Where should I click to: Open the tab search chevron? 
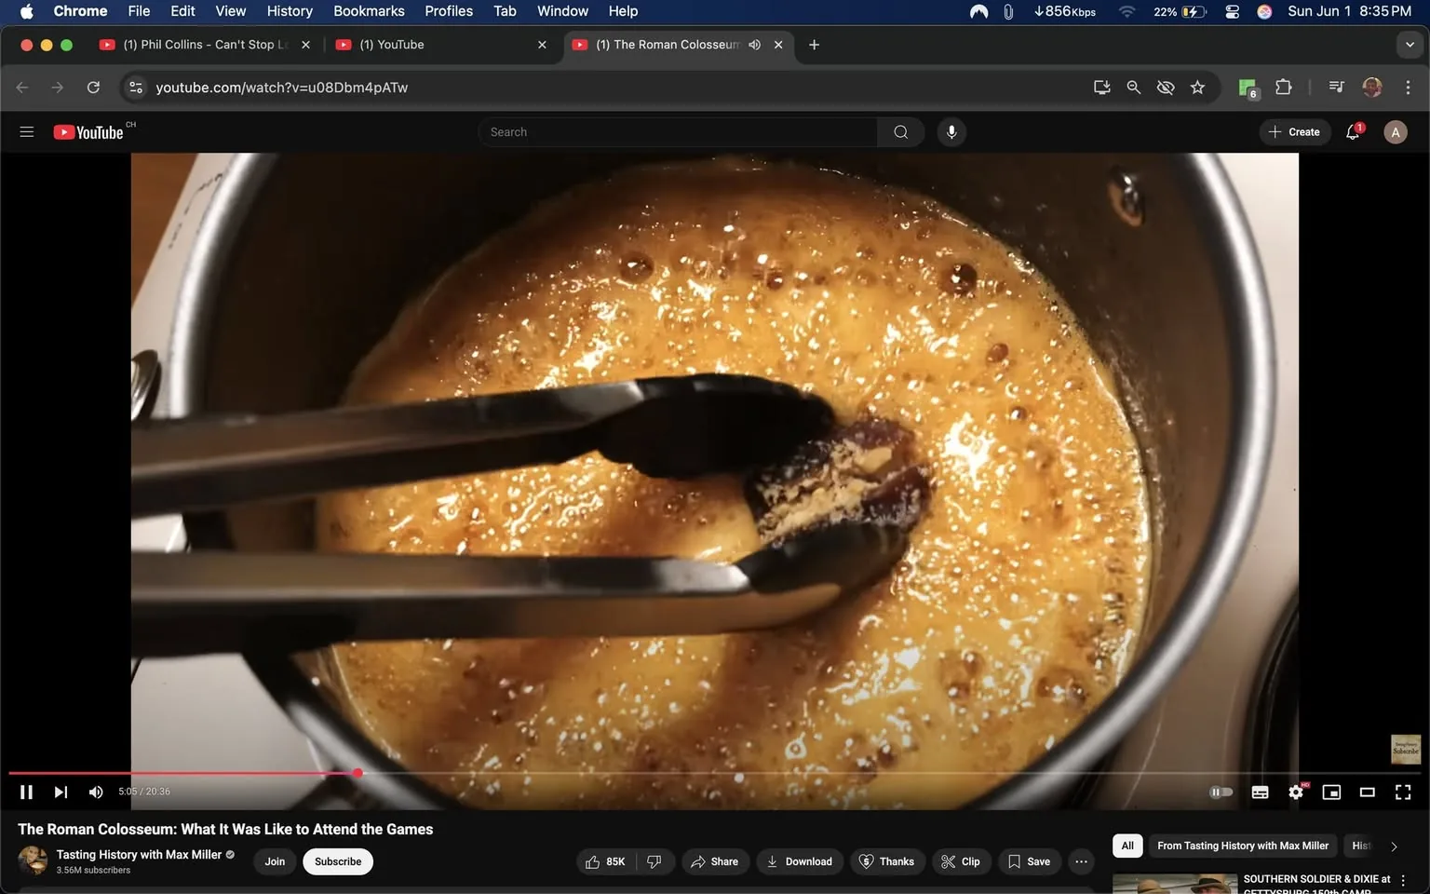pos(1409,44)
